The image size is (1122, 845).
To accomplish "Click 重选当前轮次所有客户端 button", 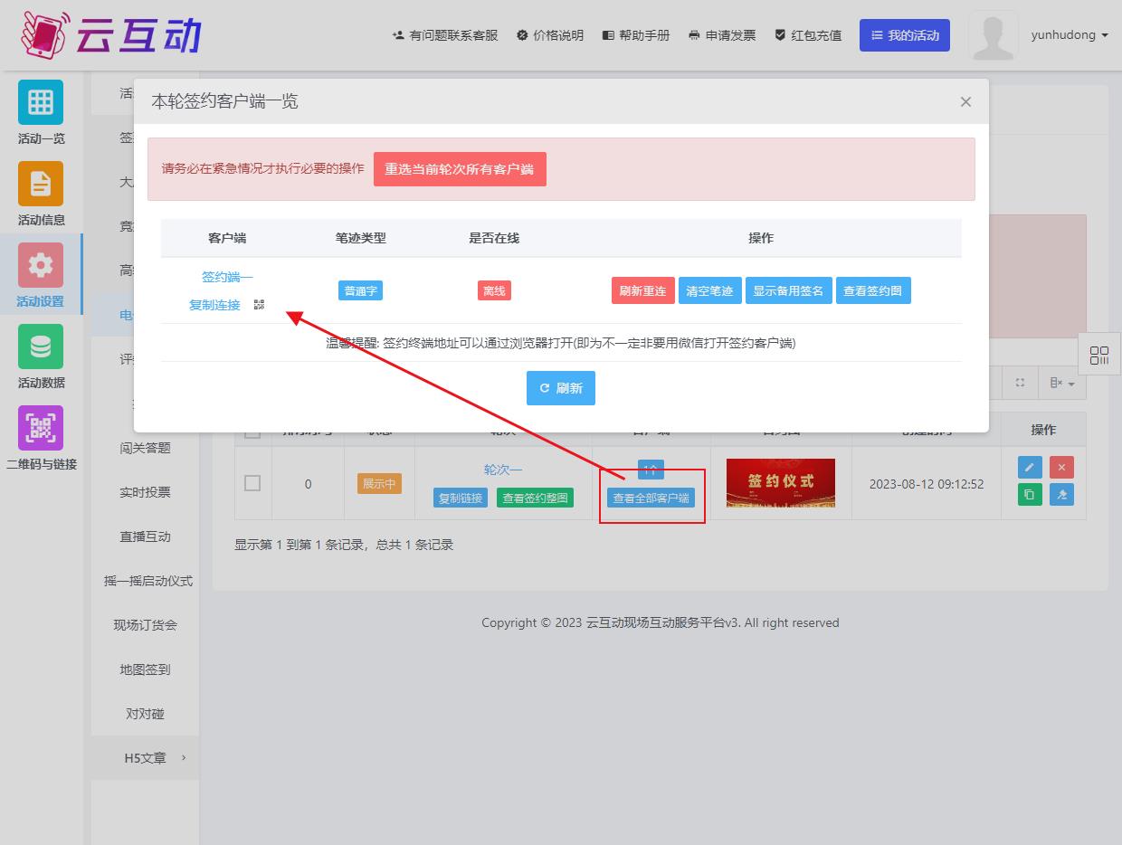I will [x=459, y=169].
